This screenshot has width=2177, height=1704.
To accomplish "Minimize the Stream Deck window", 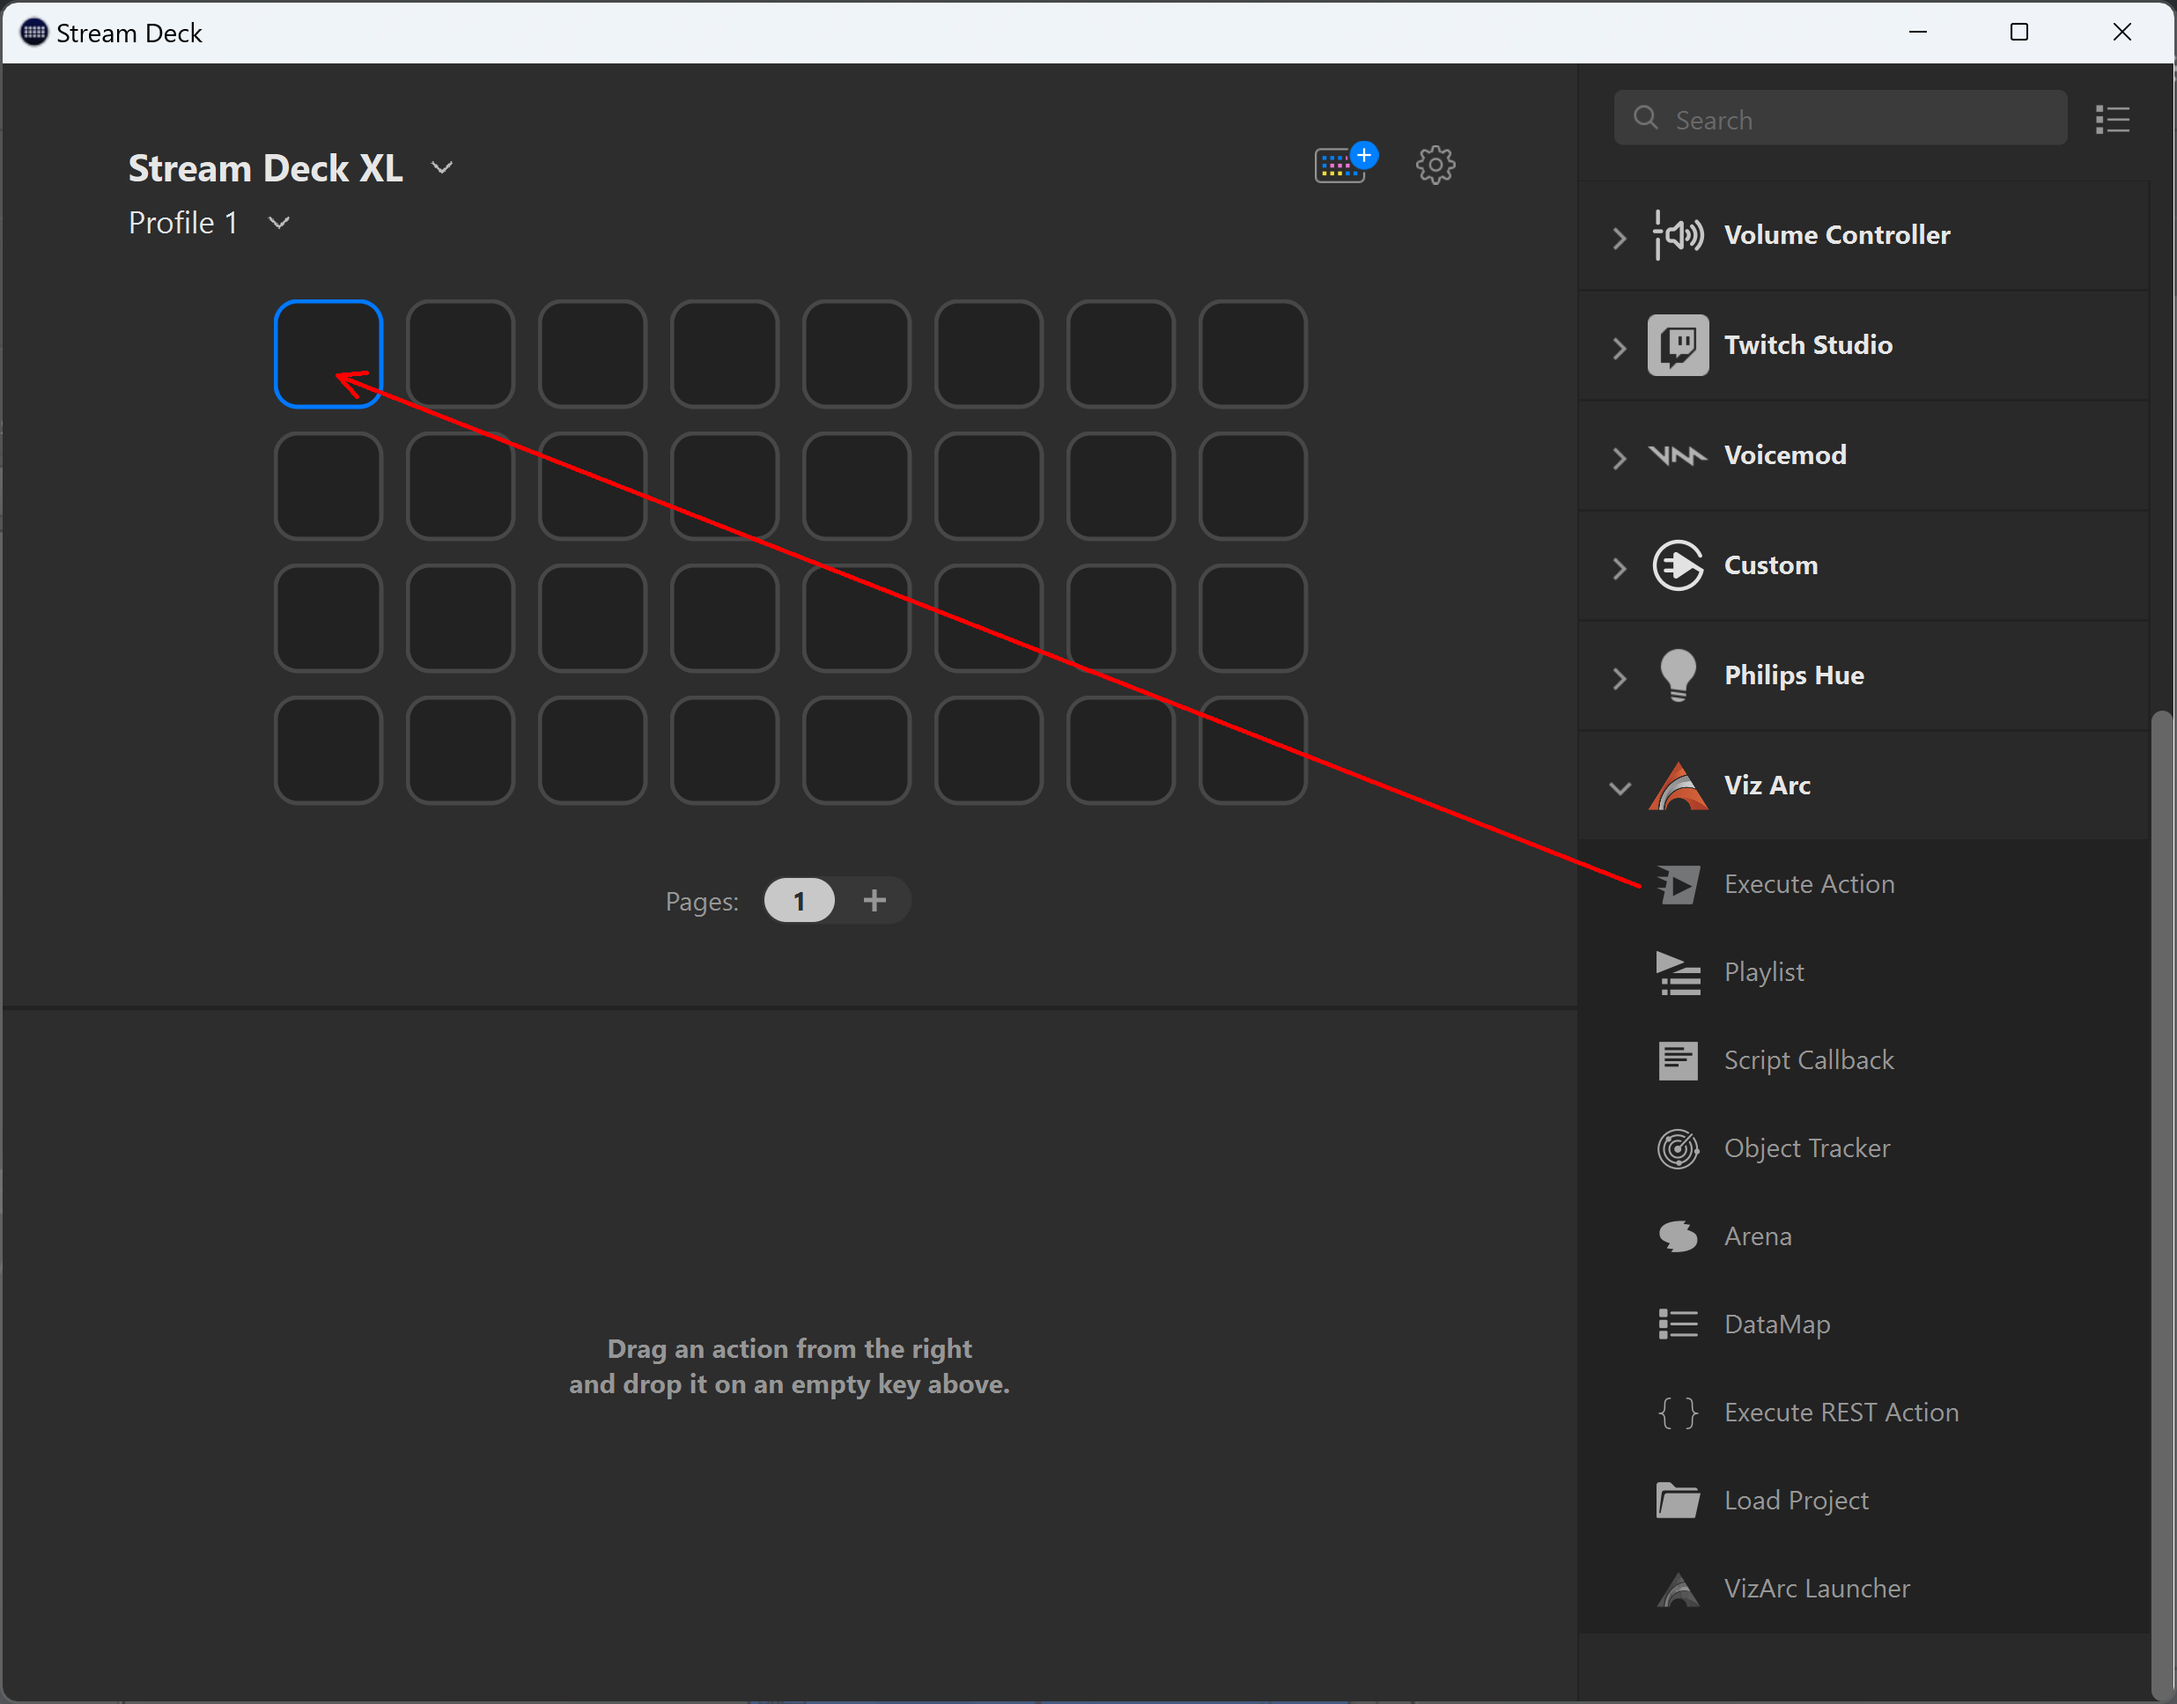I will tap(1917, 32).
